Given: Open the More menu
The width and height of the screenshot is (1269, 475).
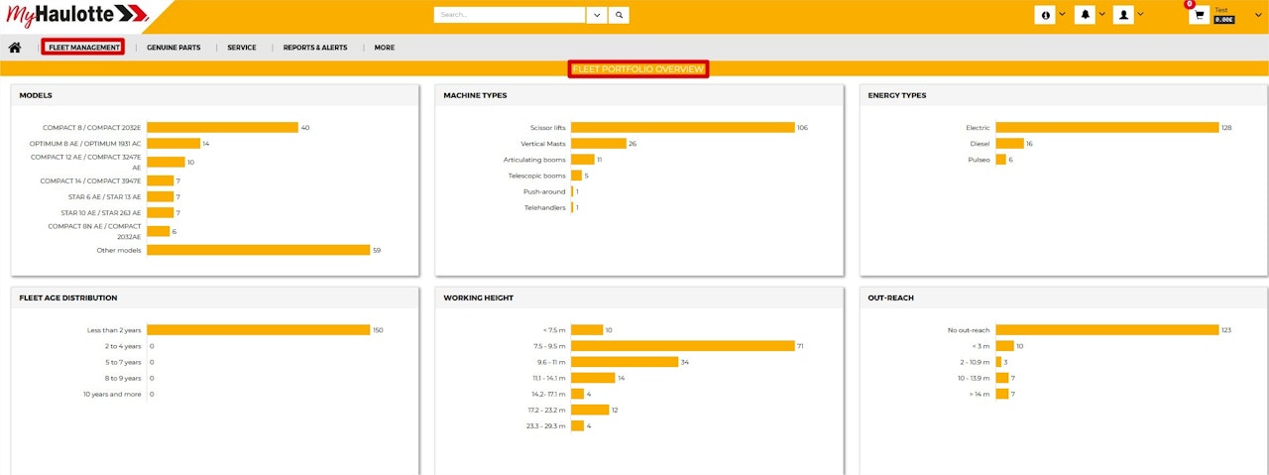Looking at the screenshot, I should (385, 48).
